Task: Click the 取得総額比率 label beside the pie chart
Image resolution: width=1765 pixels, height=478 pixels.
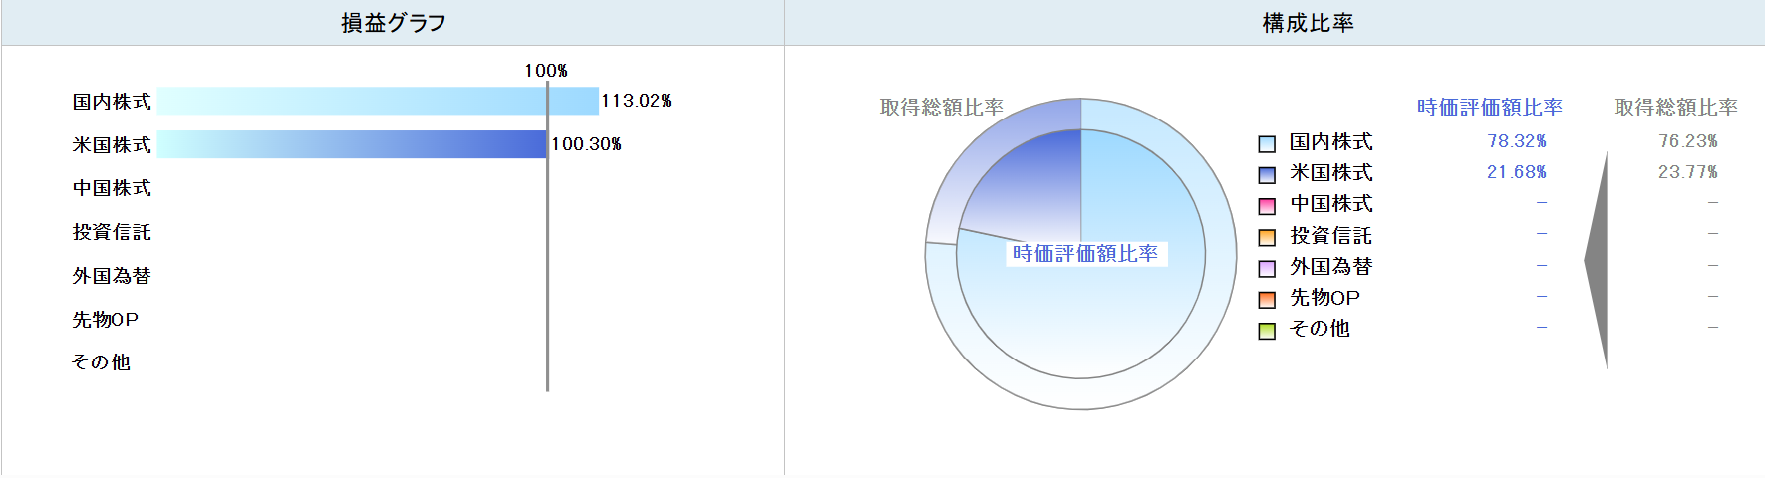Action: click(941, 107)
